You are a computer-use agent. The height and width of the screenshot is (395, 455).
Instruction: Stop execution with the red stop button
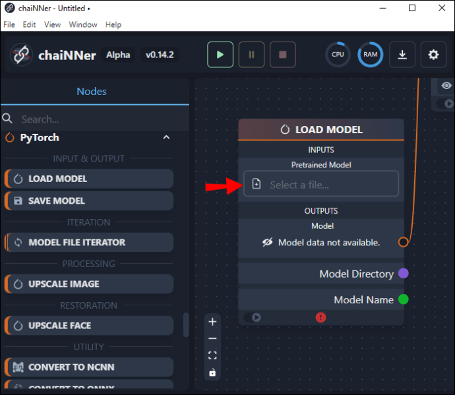tap(283, 55)
